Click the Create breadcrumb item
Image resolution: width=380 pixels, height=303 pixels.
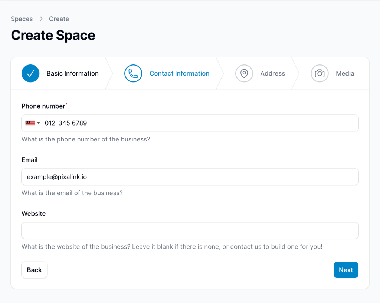(x=59, y=19)
